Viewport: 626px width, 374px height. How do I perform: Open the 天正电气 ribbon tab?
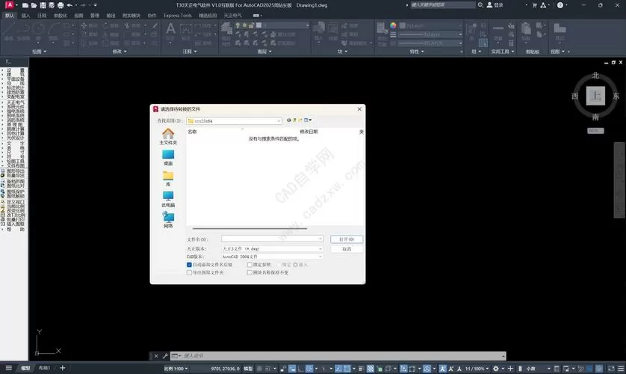(233, 16)
